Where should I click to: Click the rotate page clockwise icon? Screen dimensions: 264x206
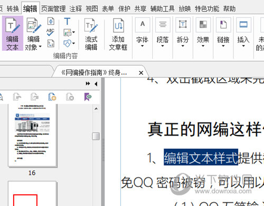point(34,97)
